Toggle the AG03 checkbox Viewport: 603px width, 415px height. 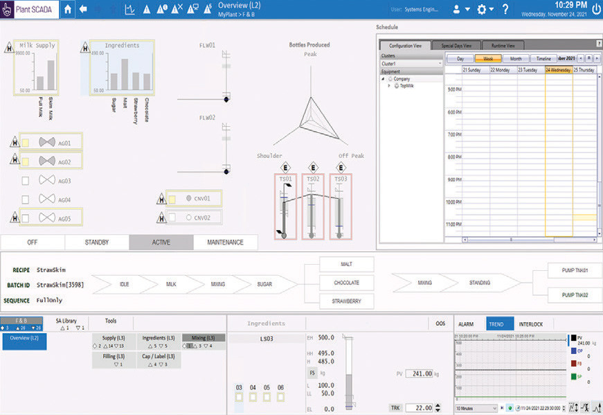26,181
